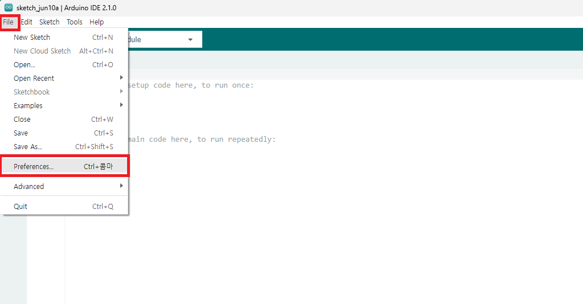Image resolution: width=583 pixels, height=304 pixels.
Task: Expand the Examples submenu
Action: click(64, 105)
